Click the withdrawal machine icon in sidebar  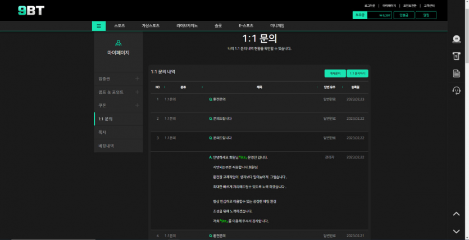(x=457, y=56)
